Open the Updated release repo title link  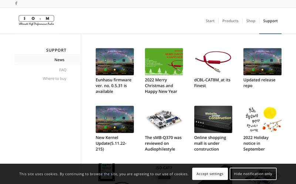pyautogui.click(x=259, y=83)
